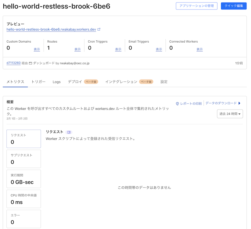This screenshot has width=251, height=229.
Task: Select the エラー metric card
Action: click(x=24, y=219)
